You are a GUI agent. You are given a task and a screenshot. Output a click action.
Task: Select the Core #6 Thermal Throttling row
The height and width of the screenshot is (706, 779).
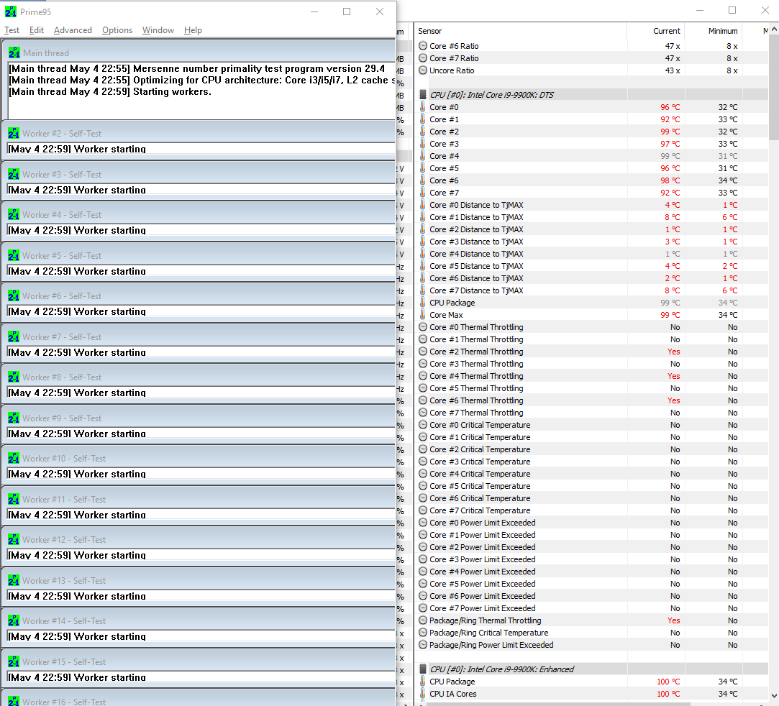tap(591, 400)
